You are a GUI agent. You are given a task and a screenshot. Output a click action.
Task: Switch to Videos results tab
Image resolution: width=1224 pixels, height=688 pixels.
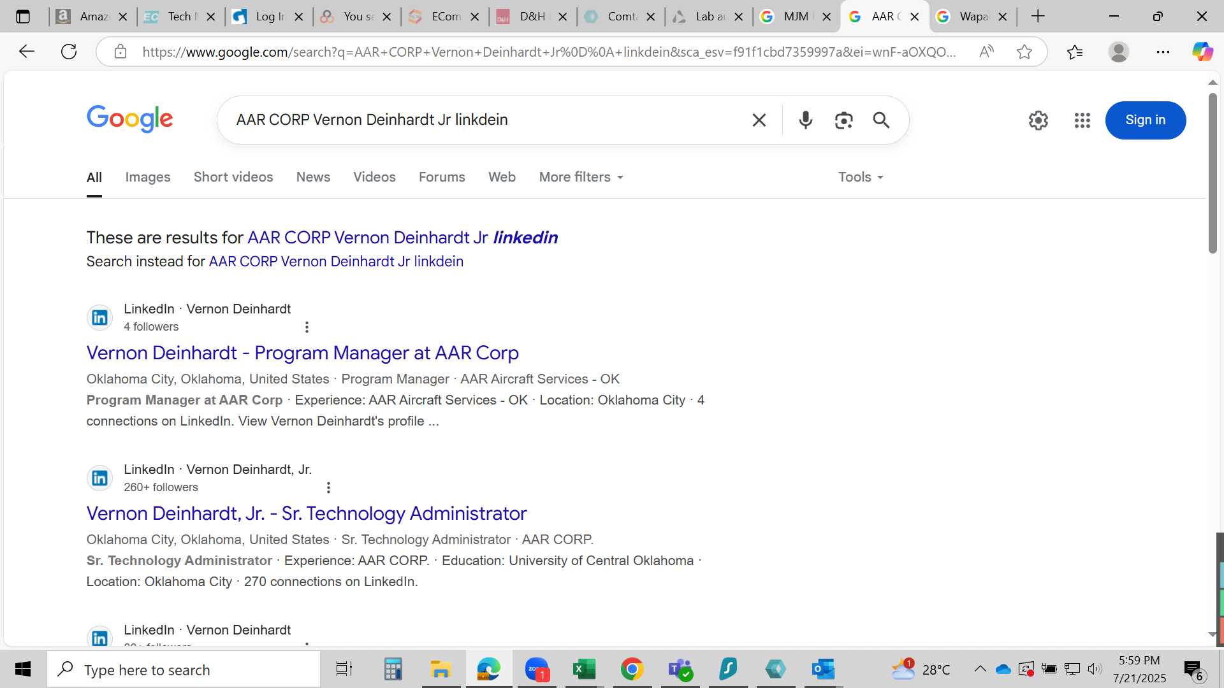tap(375, 177)
